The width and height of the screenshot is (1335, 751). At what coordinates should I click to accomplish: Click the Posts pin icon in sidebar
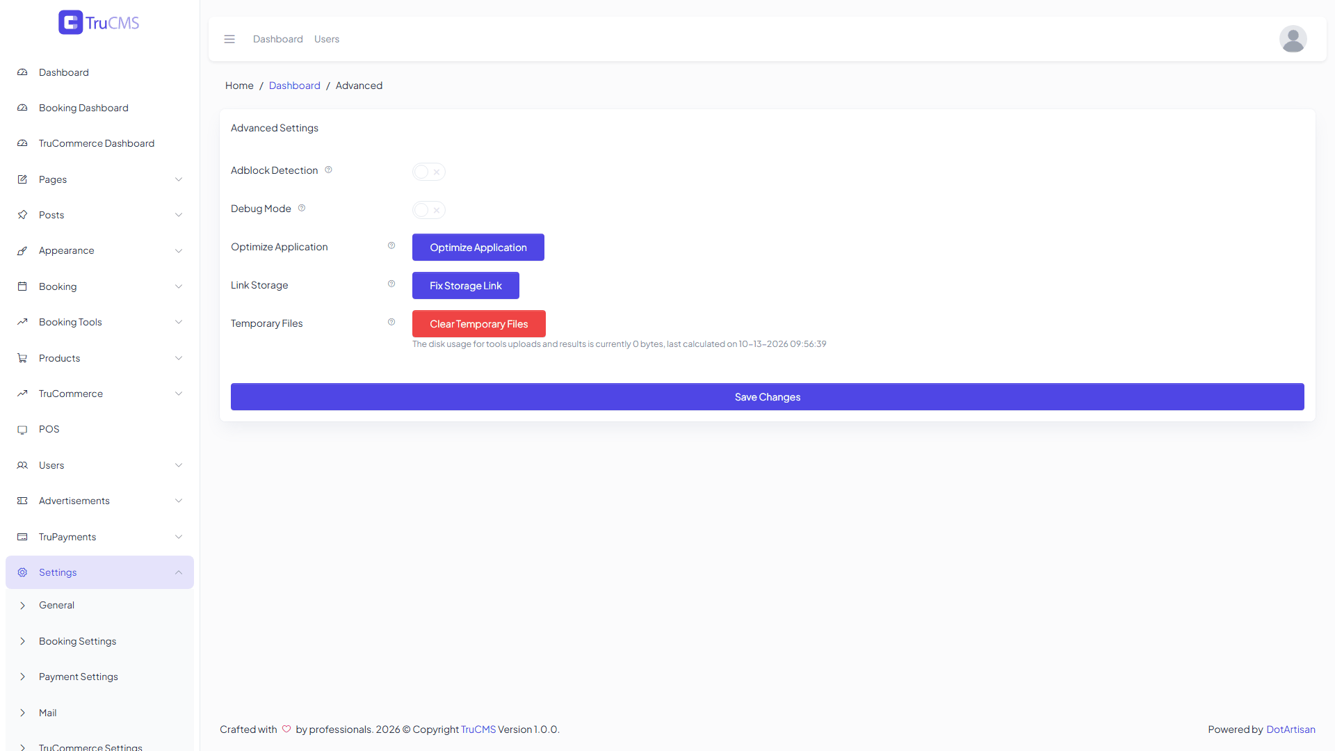click(x=22, y=215)
